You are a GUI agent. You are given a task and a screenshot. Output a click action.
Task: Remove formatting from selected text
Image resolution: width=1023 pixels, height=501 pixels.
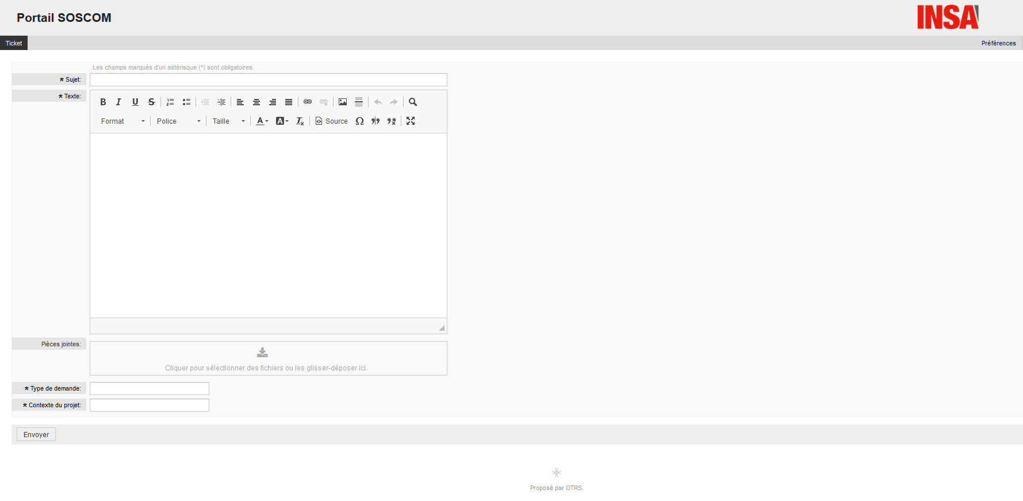[x=300, y=121]
